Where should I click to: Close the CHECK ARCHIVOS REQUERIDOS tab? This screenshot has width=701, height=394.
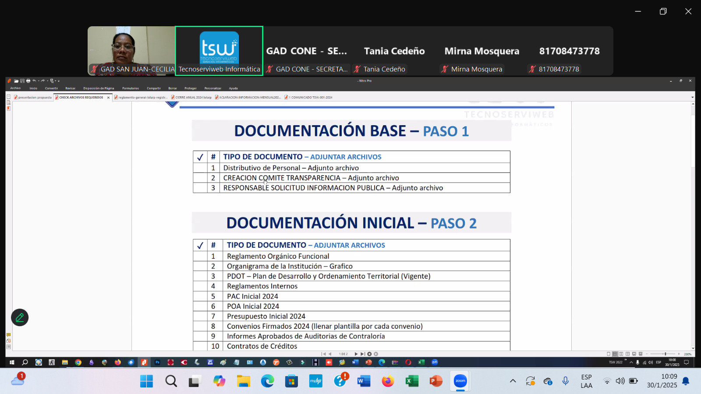click(108, 97)
